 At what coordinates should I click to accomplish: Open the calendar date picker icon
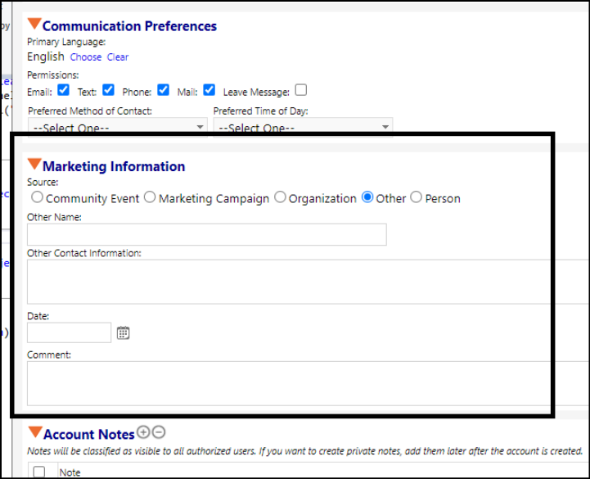point(123,333)
